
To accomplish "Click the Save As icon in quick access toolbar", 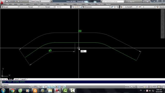I will coord(15,2).
